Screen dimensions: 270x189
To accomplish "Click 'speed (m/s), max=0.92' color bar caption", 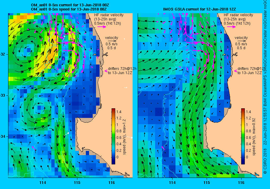I will 254,137.
